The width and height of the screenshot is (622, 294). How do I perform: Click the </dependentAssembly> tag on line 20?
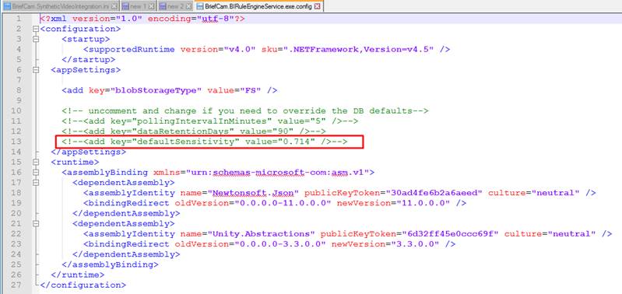[126, 213]
